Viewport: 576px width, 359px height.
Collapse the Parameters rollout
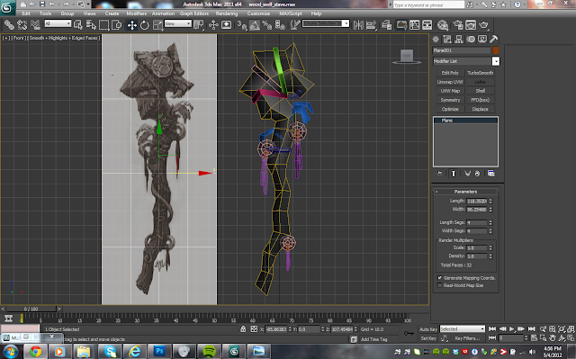click(x=465, y=192)
